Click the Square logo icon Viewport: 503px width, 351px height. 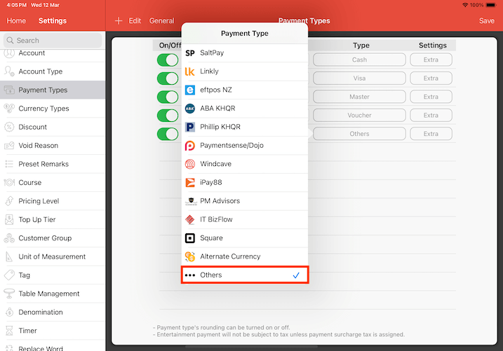[189, 238]
